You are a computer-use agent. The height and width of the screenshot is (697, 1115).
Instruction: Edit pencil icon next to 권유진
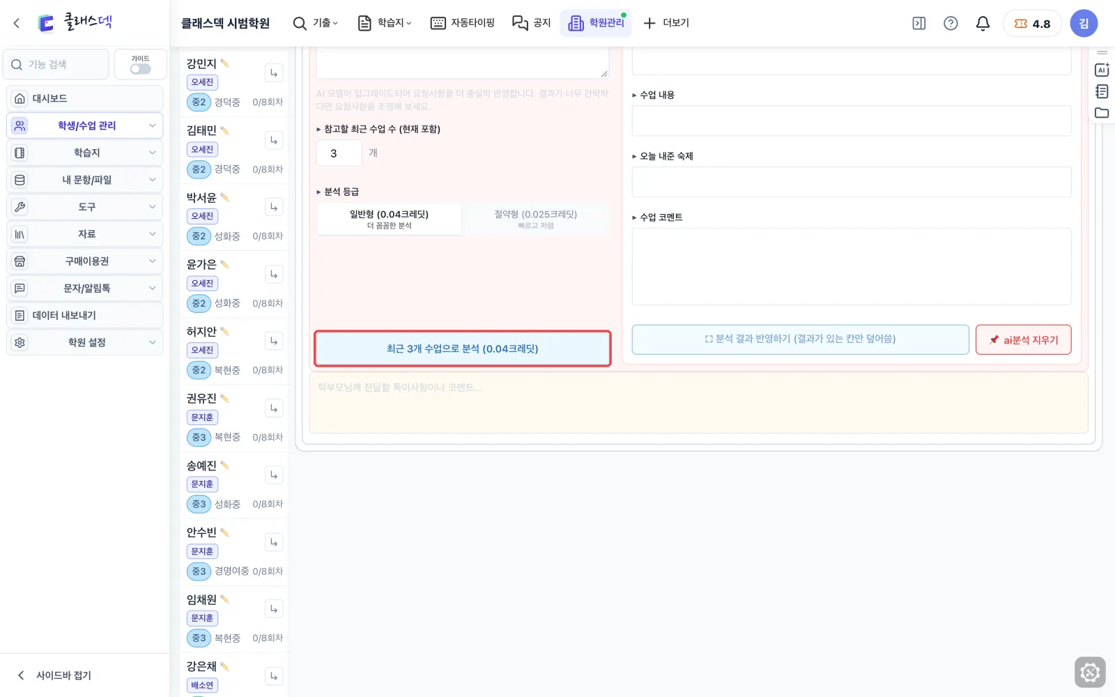tap(225, 398)
